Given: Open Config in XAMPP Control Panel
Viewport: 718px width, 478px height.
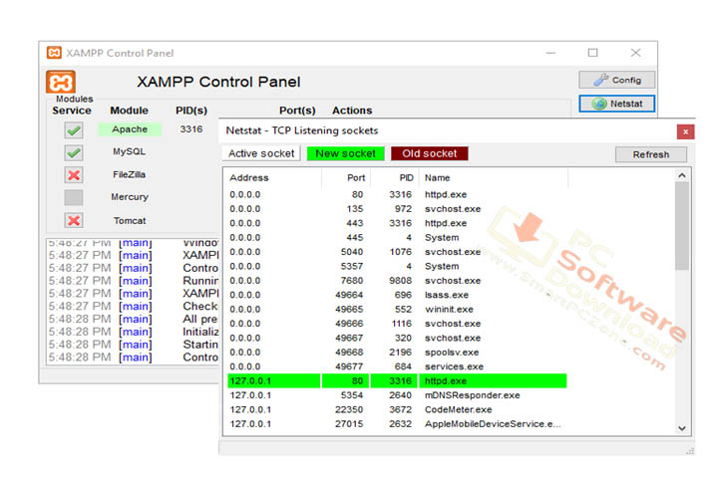Looking at the screenshot, I should click(617, 80).
